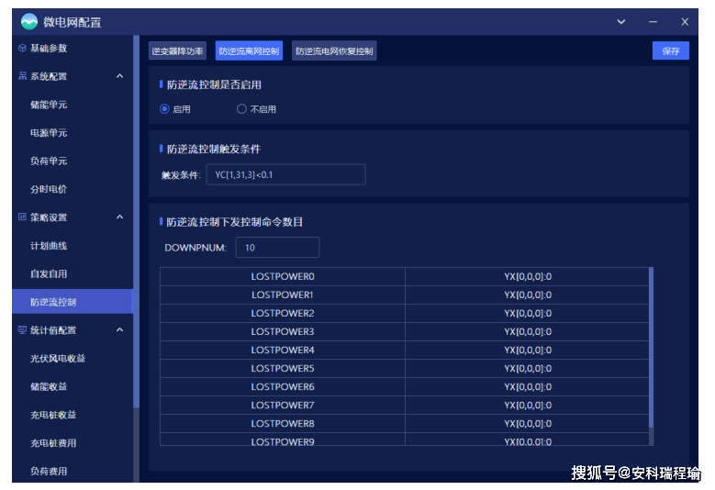Click the LOSTPOWER2 cell
715x490 pixels.
(283, 313)
